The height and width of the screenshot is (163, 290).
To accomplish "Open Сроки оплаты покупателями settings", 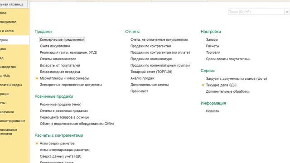I will tap(228, 59).
